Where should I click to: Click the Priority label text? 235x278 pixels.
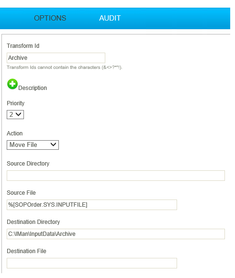16,103
